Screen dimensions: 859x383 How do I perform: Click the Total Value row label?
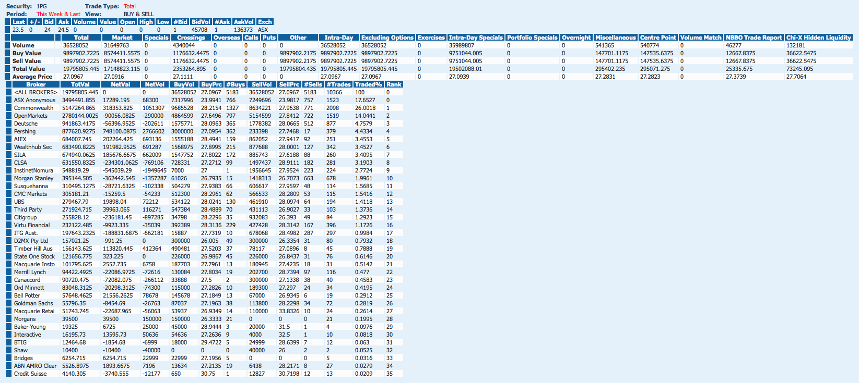29,69
